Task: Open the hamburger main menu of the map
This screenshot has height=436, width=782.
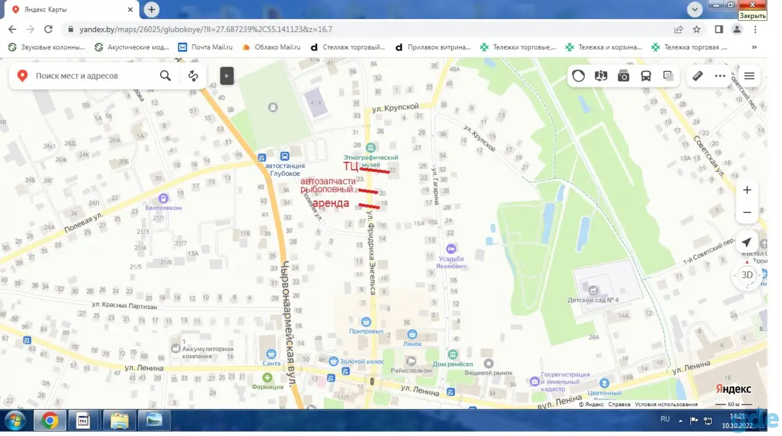Action: [750, 76]
